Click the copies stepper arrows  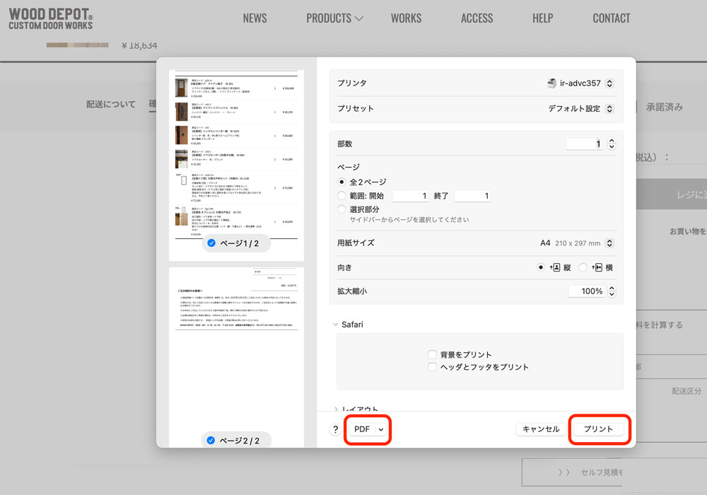(x=612, y=144)
